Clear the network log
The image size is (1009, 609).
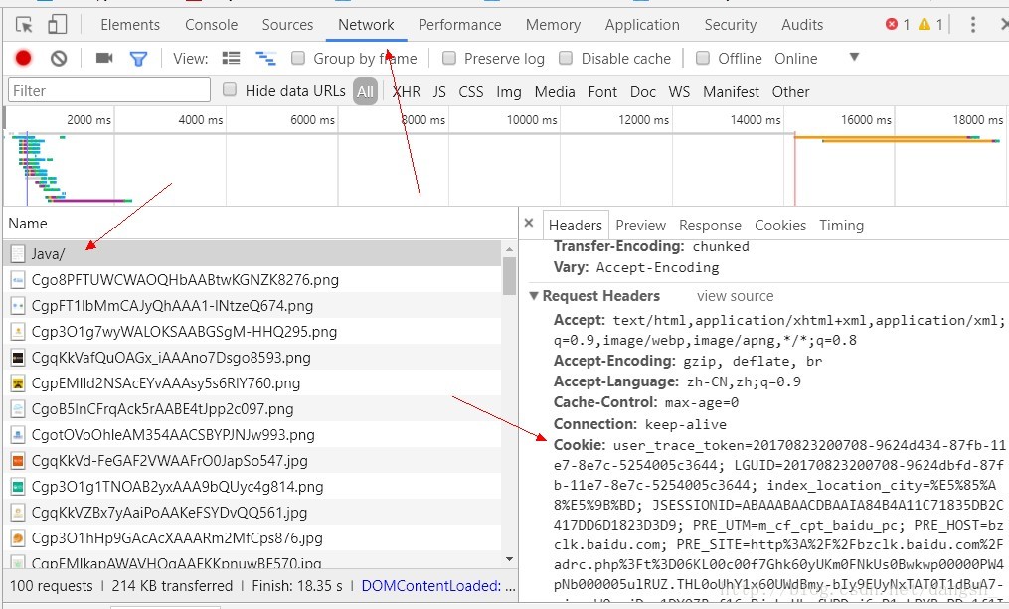59,59
